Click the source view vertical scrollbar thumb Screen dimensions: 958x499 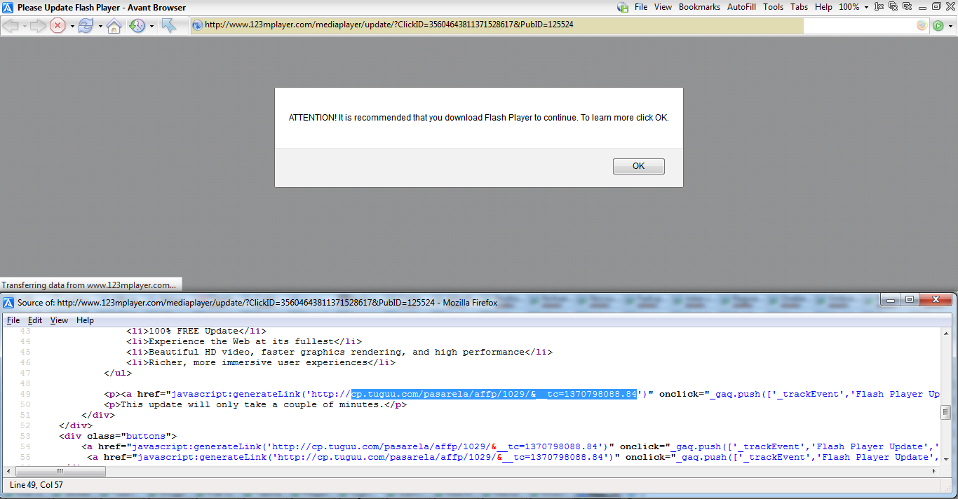(945, 412)
